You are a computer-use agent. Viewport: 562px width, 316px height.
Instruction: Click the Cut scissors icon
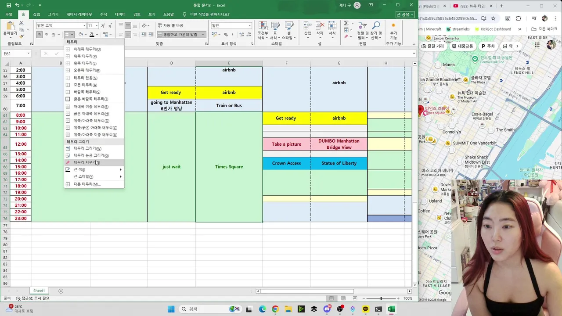pyautogui.click(x=21, y=23)
